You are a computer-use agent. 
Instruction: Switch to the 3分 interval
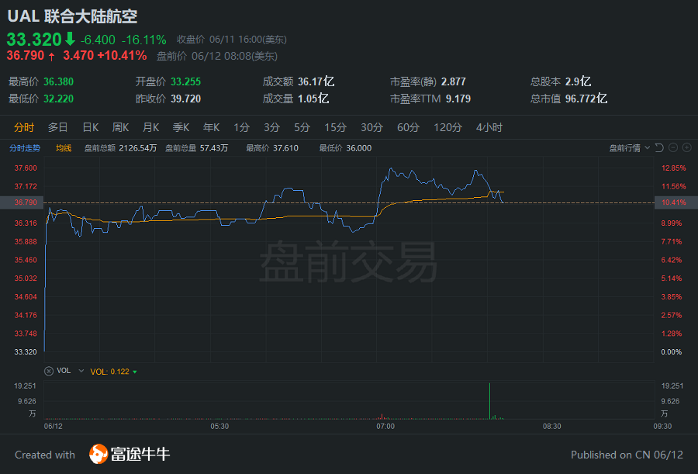pyautogui.click(x=271, y=127)
